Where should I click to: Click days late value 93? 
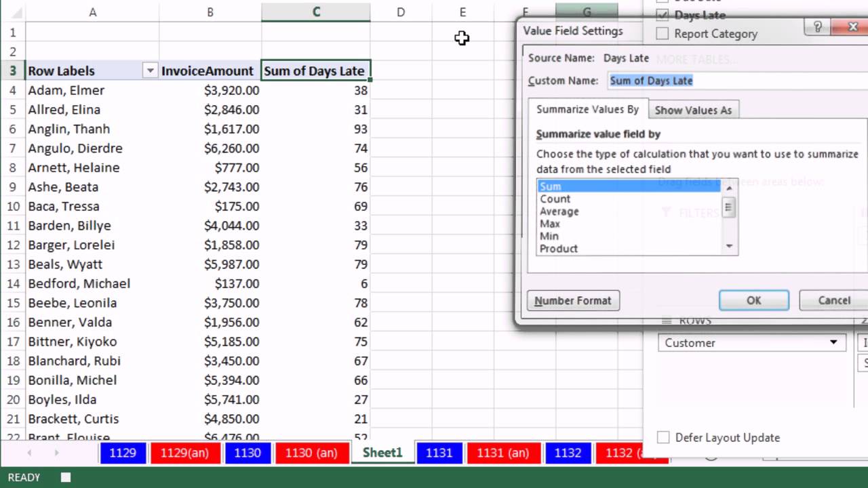(316, 129)
